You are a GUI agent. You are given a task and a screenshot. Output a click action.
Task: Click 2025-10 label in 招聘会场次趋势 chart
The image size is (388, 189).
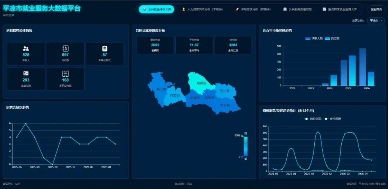(52, 167)
